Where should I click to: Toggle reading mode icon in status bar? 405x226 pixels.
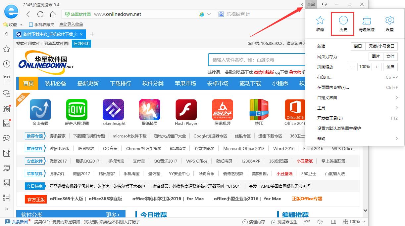pos(333,222)
